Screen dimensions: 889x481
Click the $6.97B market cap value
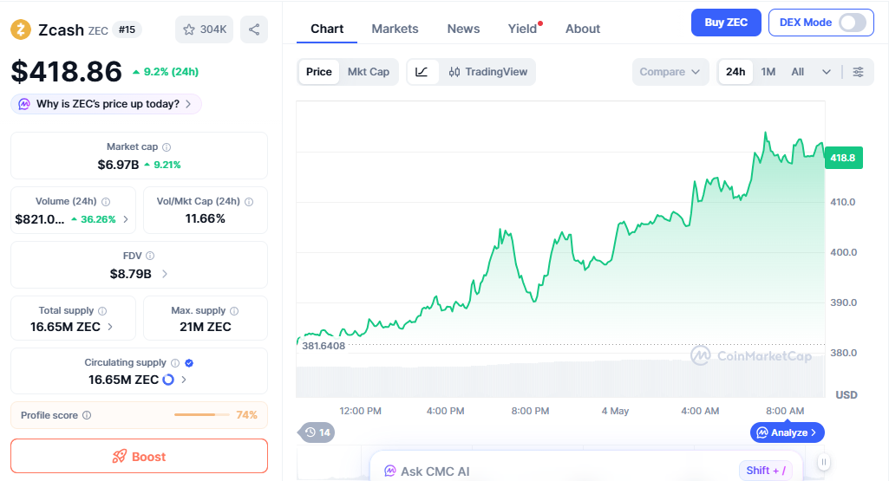pyautogui.click(x=118, y=165)
